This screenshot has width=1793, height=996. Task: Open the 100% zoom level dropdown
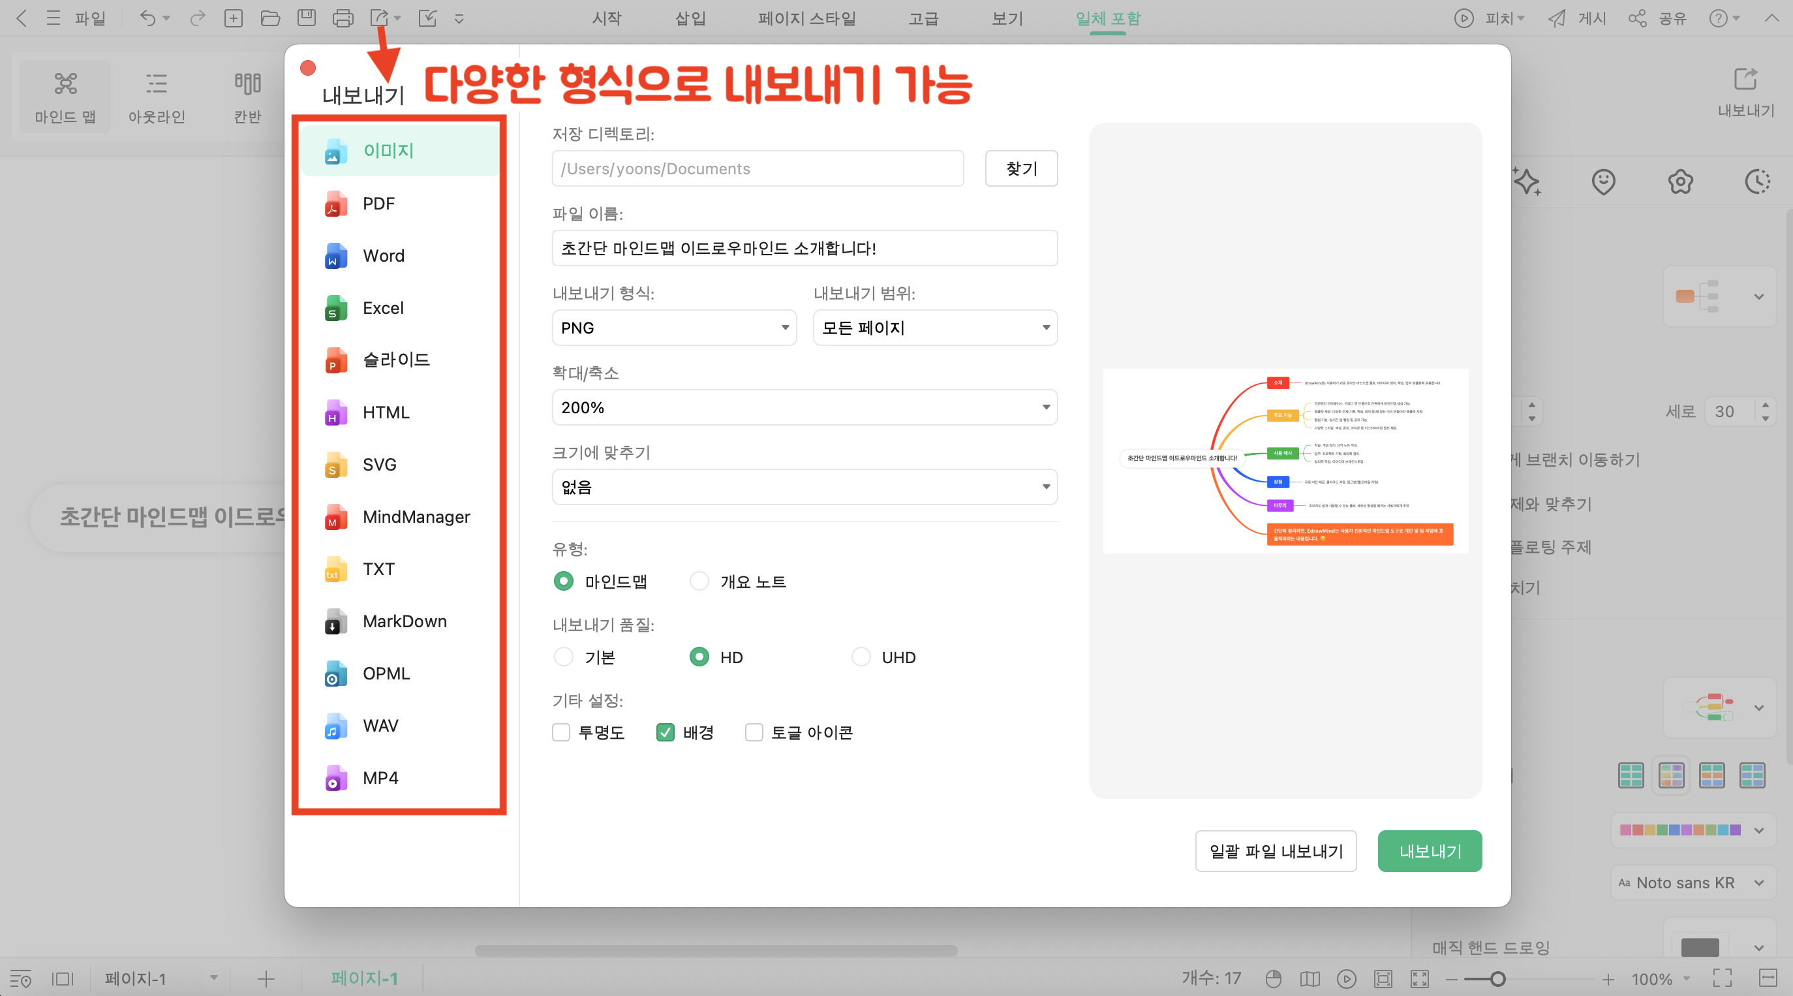1660,978
